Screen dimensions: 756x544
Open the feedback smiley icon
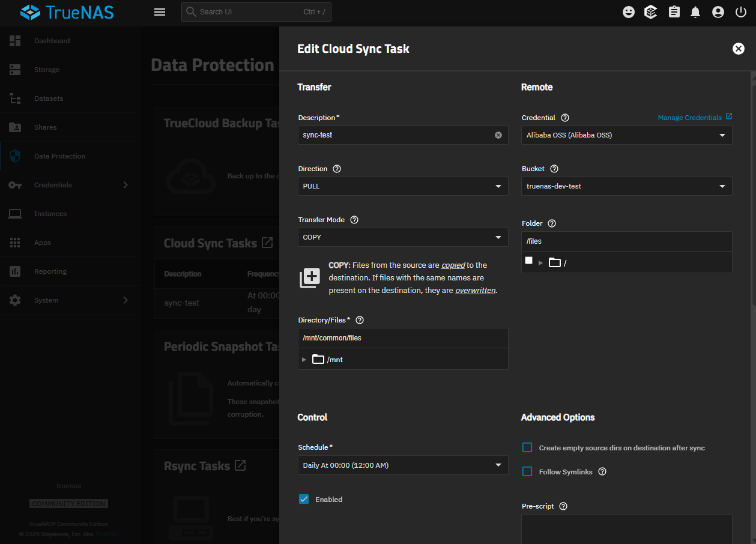pos(629,12)
